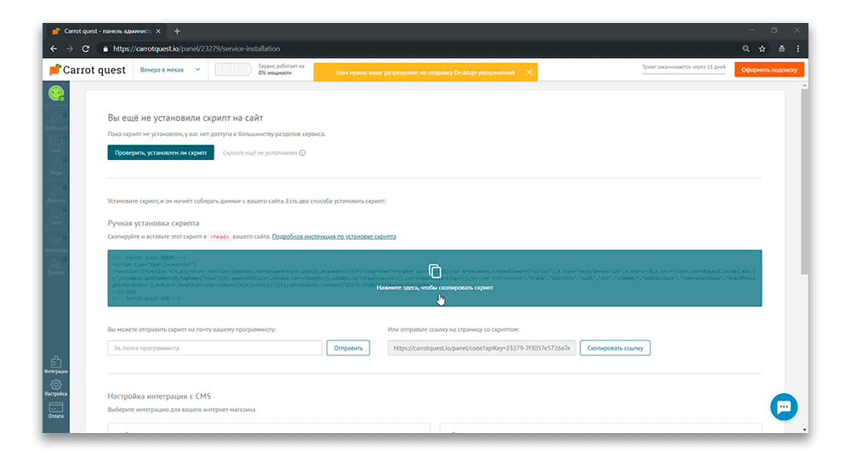Click the copy script icon in code block

tap(435, 271)
